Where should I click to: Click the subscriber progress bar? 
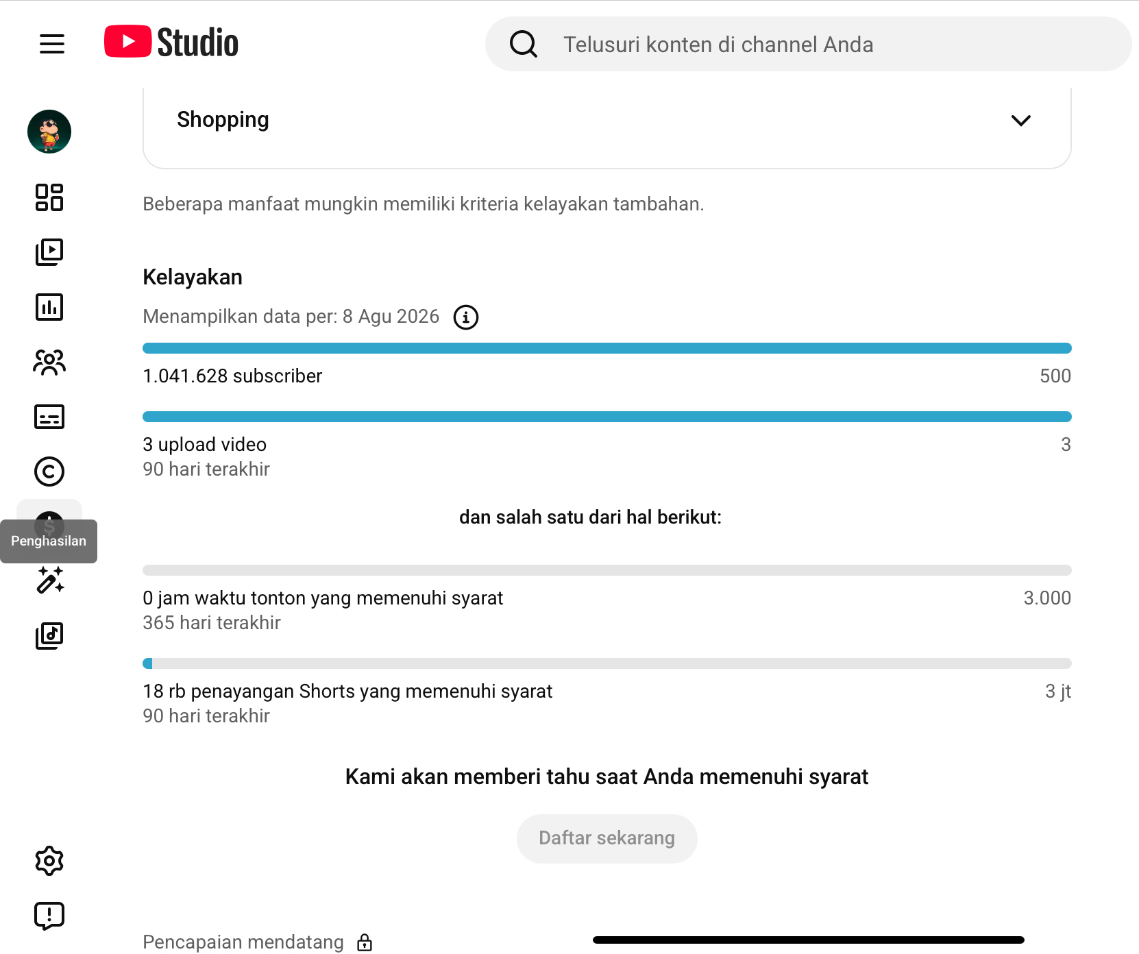pyautogui.click(x=607, y=348)
